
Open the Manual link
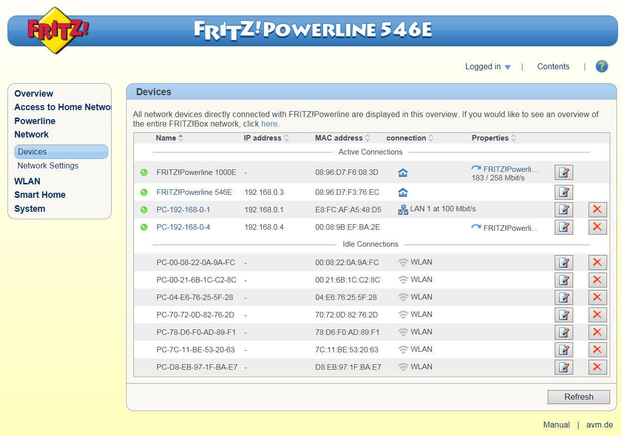pos(557,425)
